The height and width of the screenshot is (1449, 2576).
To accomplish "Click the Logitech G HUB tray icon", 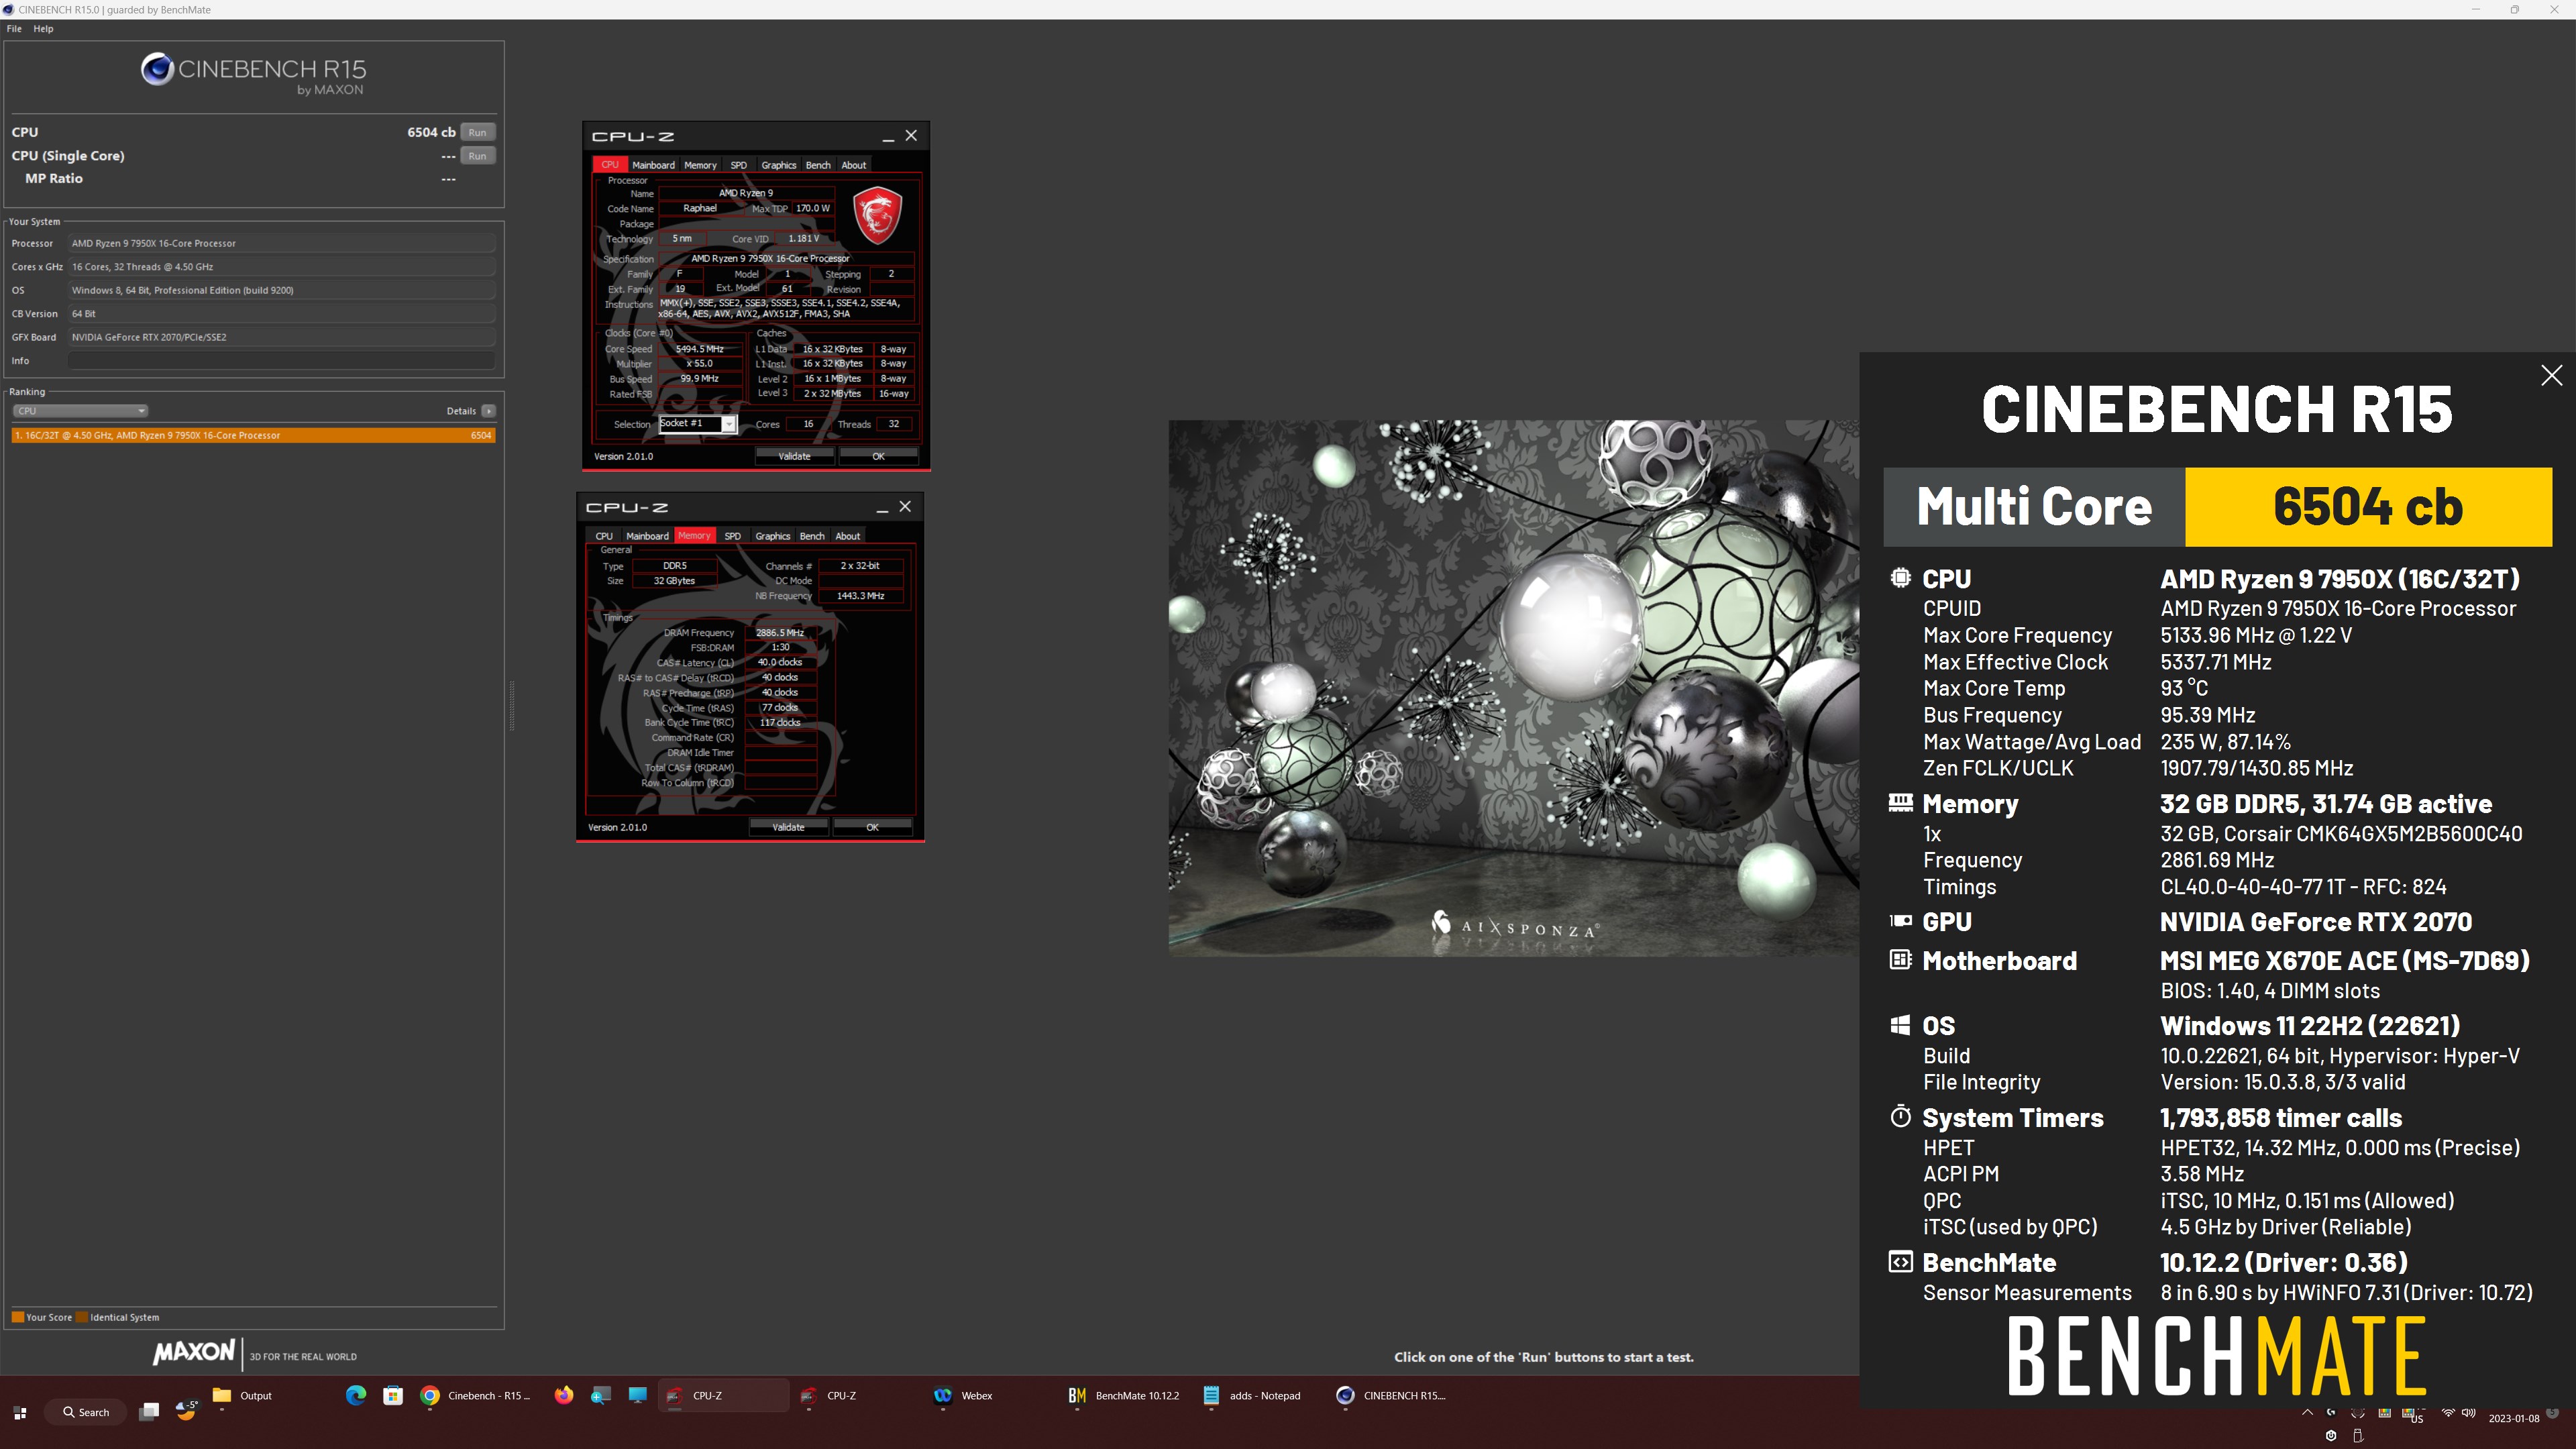I will click(x=2331, y=1412).
